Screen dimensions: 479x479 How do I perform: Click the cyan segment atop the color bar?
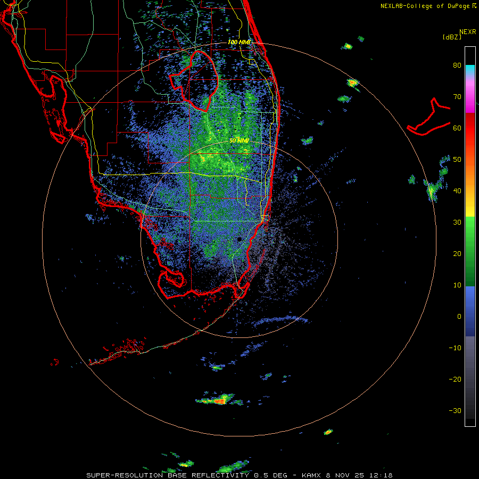[x=470, y=70]
